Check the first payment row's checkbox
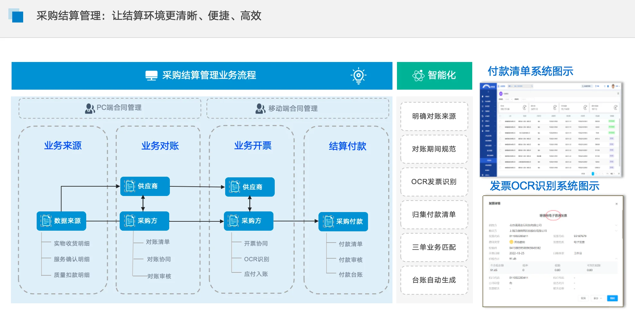This screenshot has width=635, height=320. (x=500, y=121)
